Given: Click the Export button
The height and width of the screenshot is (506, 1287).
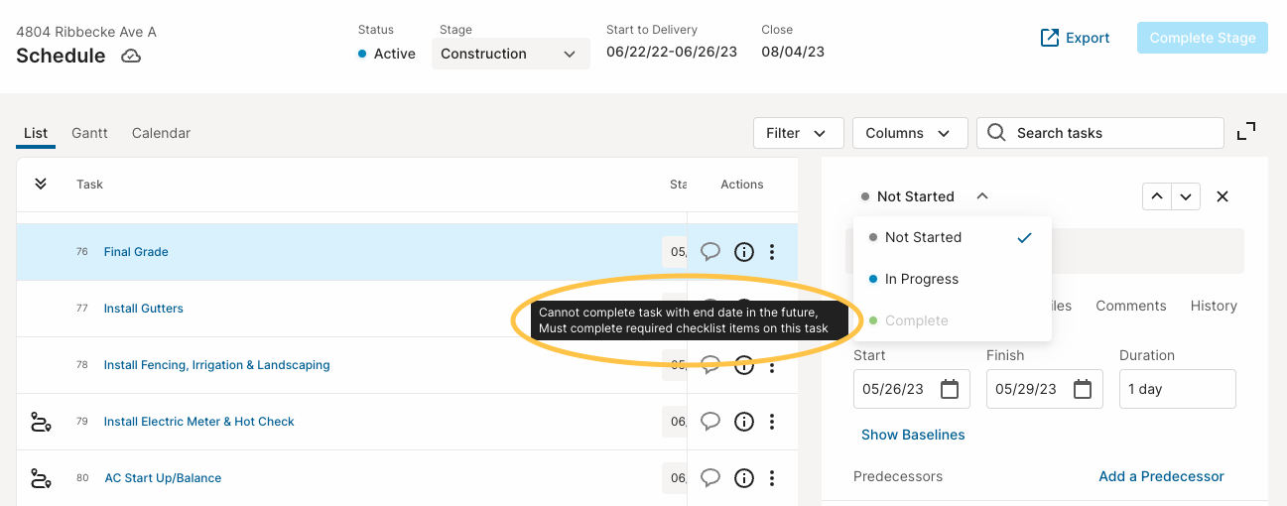Looking at the screenshot, I should click(x=1075, y=38).
